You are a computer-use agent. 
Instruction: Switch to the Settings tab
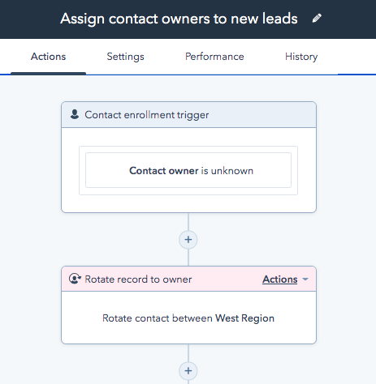[x=125, y=57]
